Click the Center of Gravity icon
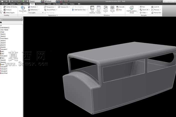Viewport: 176px width, 117px height. coord(4,7)
